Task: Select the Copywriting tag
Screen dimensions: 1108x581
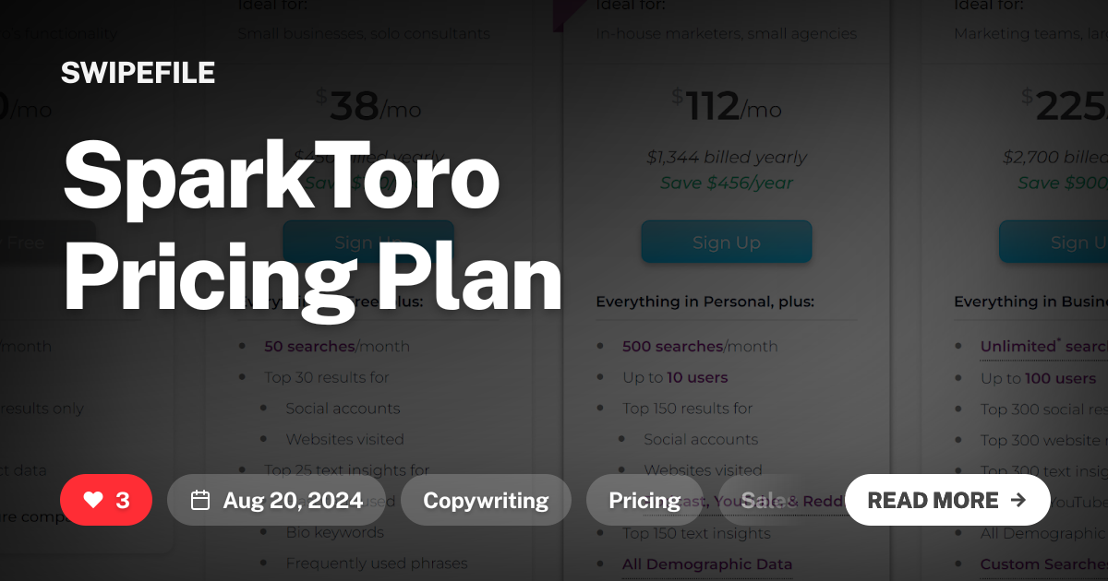Action: click(486, 500)
